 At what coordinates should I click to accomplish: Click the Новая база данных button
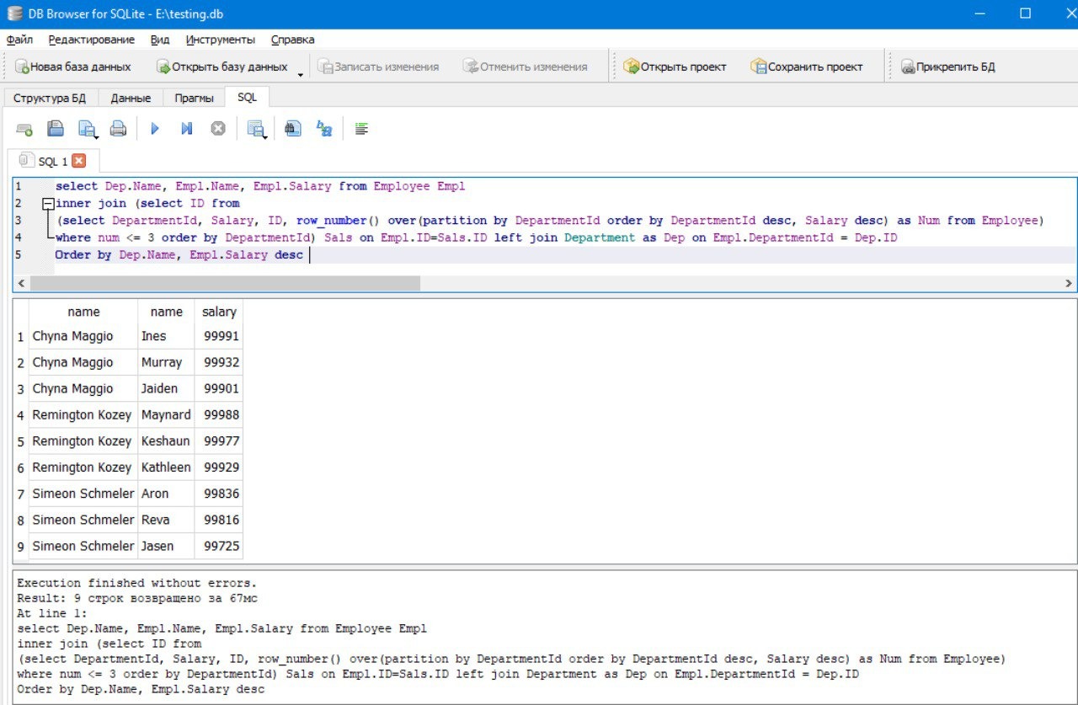[72, 67]
